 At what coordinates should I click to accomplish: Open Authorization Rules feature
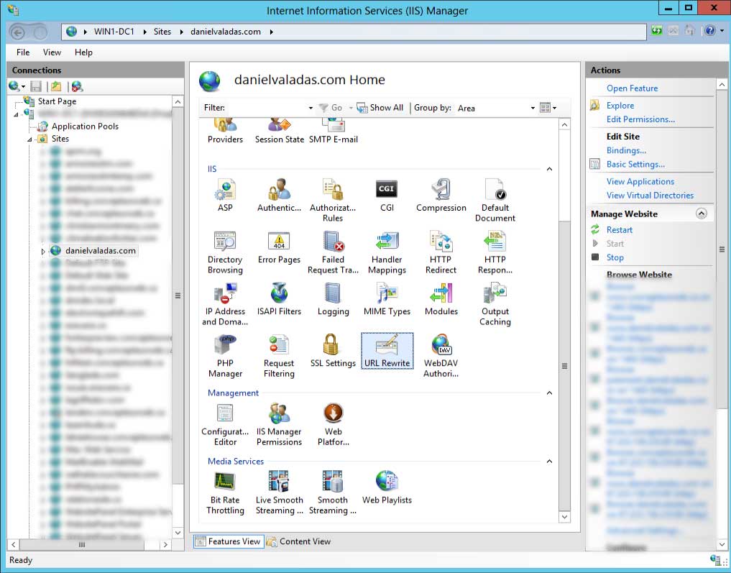(333, 201)
